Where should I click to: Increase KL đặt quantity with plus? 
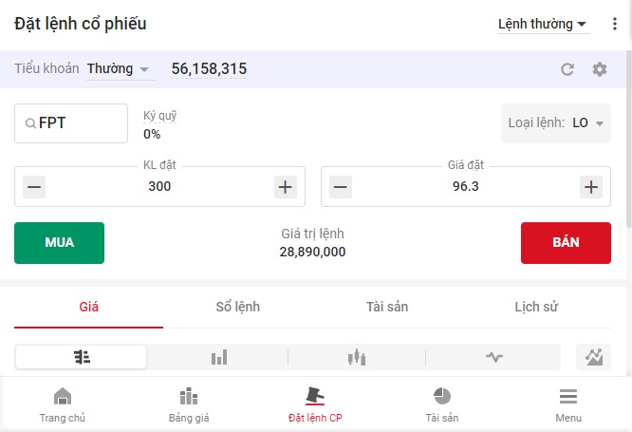pyautogui.click(x=286, y=187)
